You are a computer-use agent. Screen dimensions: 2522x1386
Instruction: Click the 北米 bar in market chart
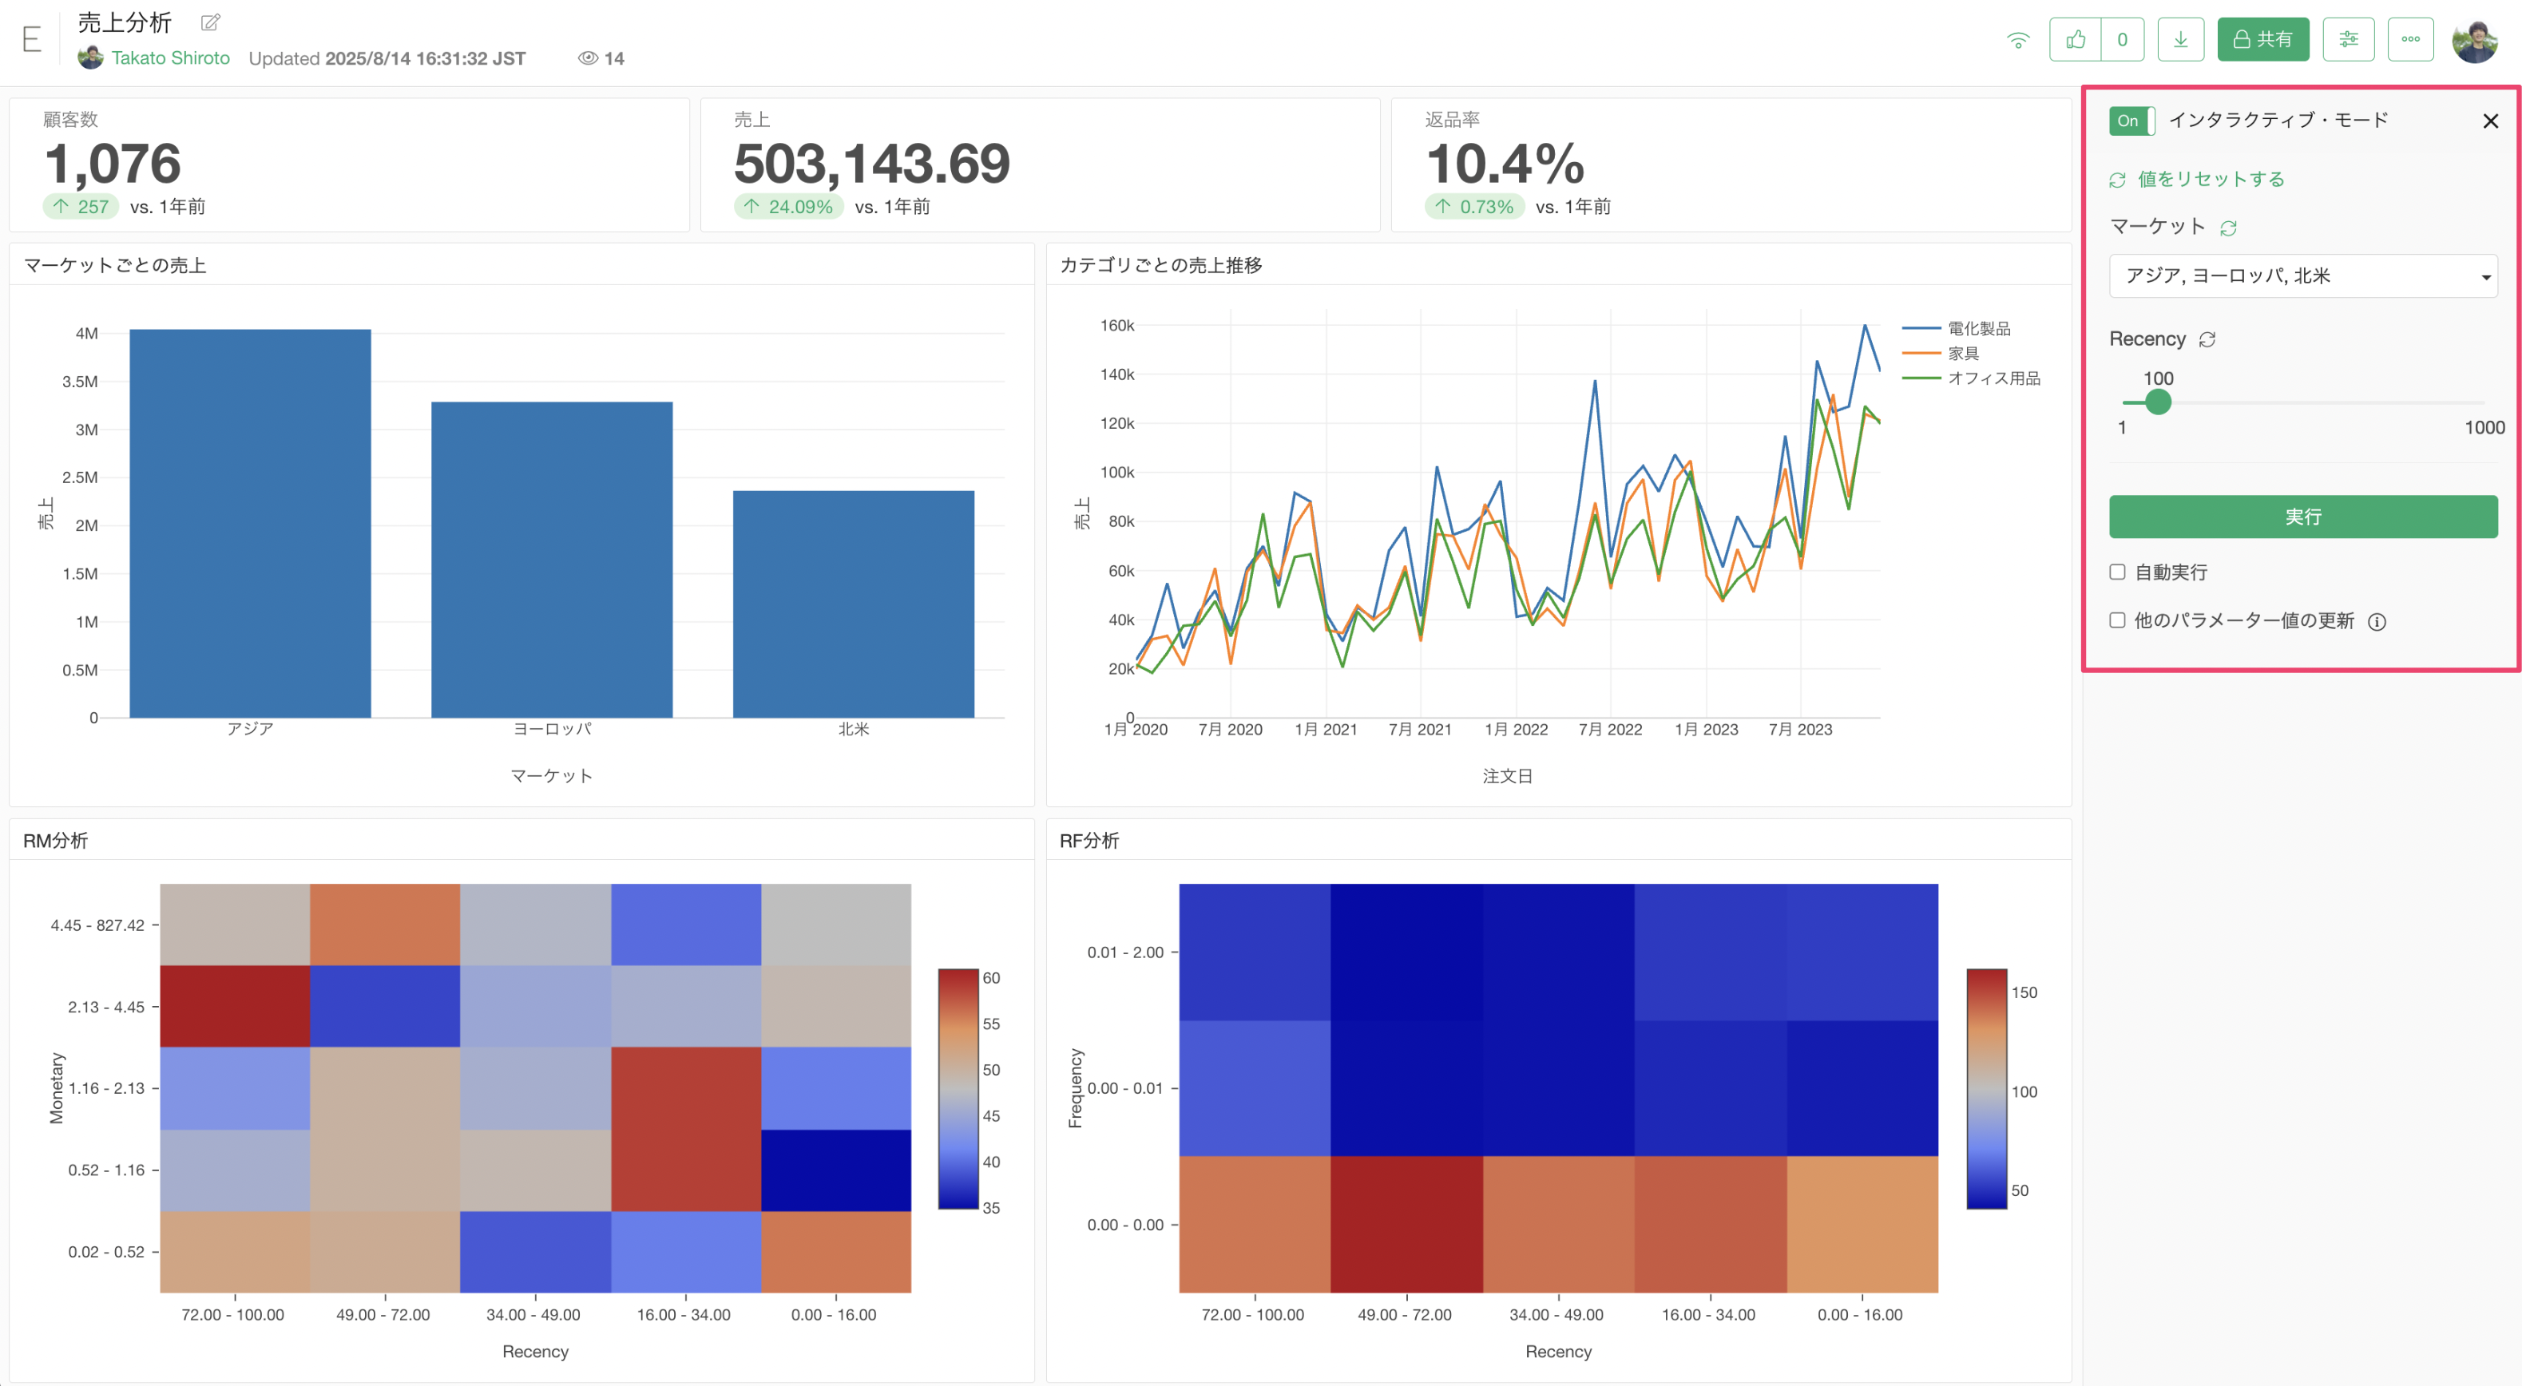click(853, 604)
